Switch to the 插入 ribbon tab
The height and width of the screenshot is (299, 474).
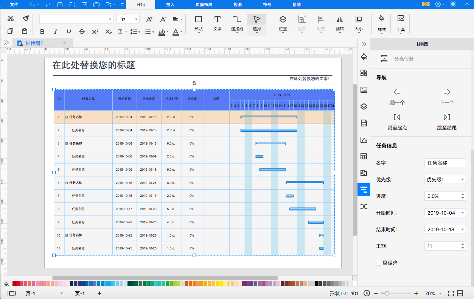point(170,5)
